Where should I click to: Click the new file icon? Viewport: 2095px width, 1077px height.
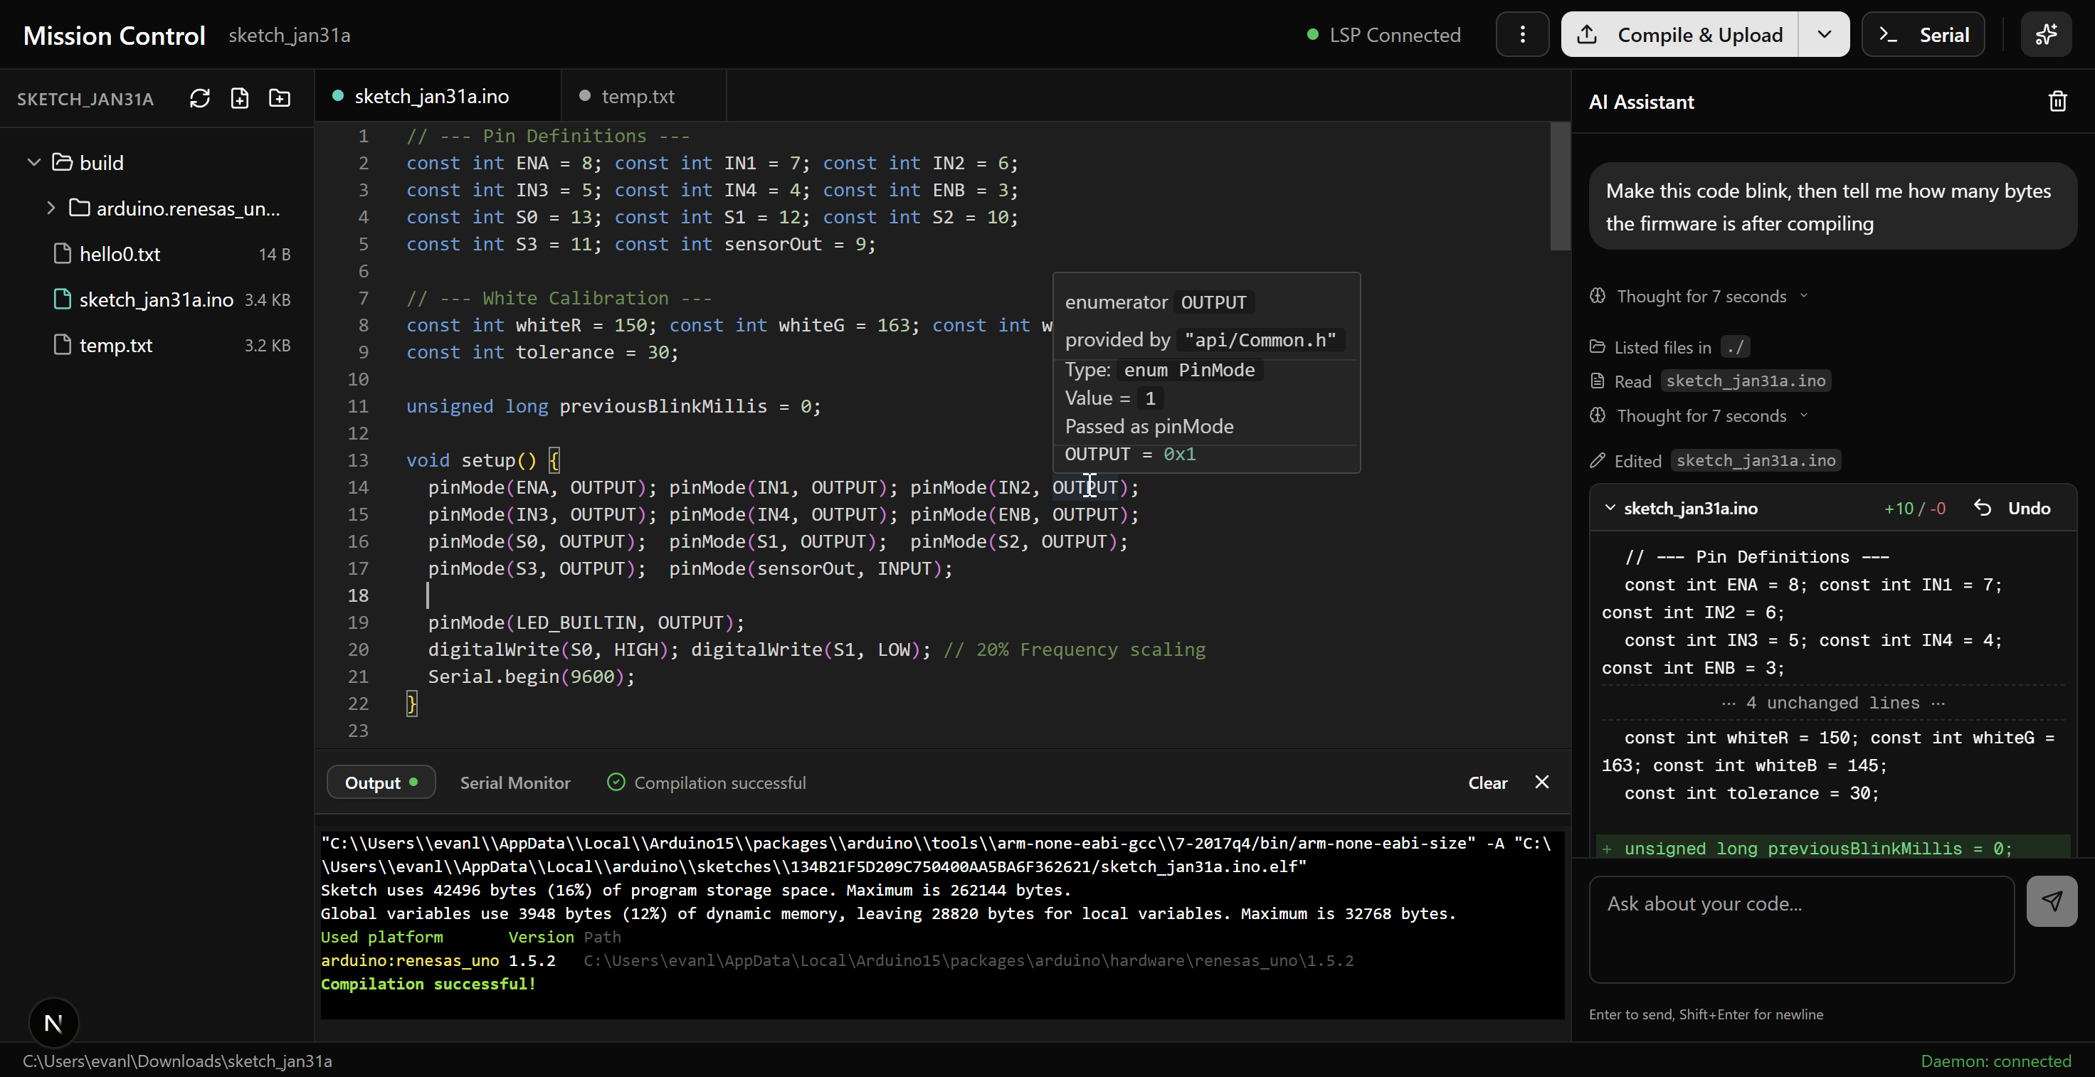239,98
